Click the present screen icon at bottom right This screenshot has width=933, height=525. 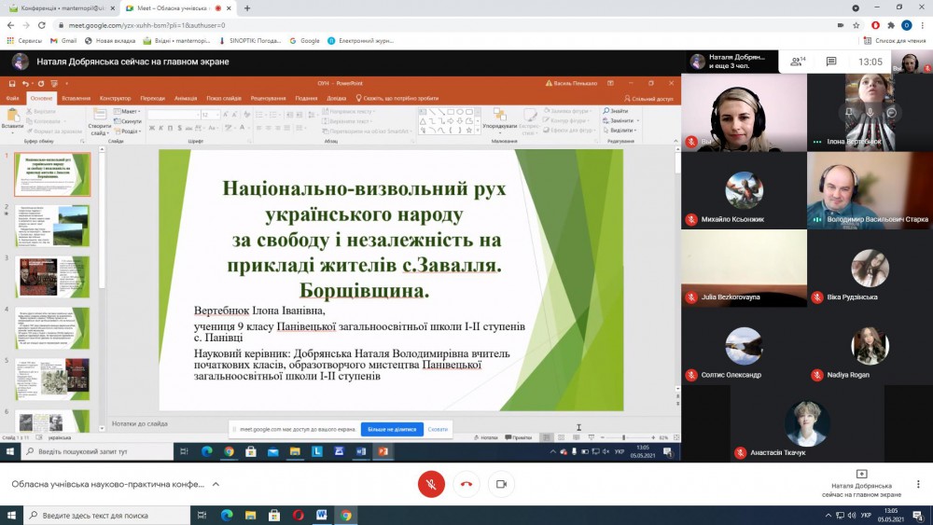pos(861,475)
